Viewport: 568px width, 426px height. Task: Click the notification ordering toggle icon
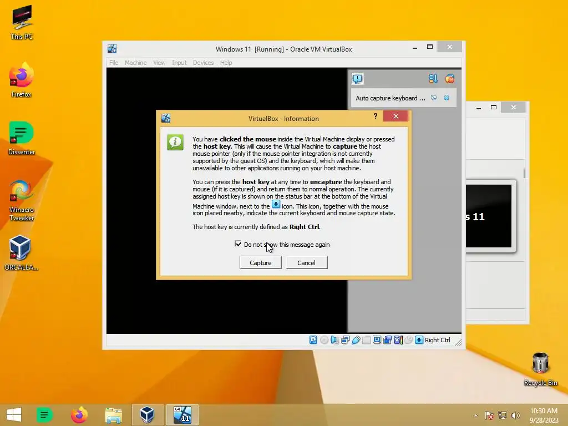[433, 79]
